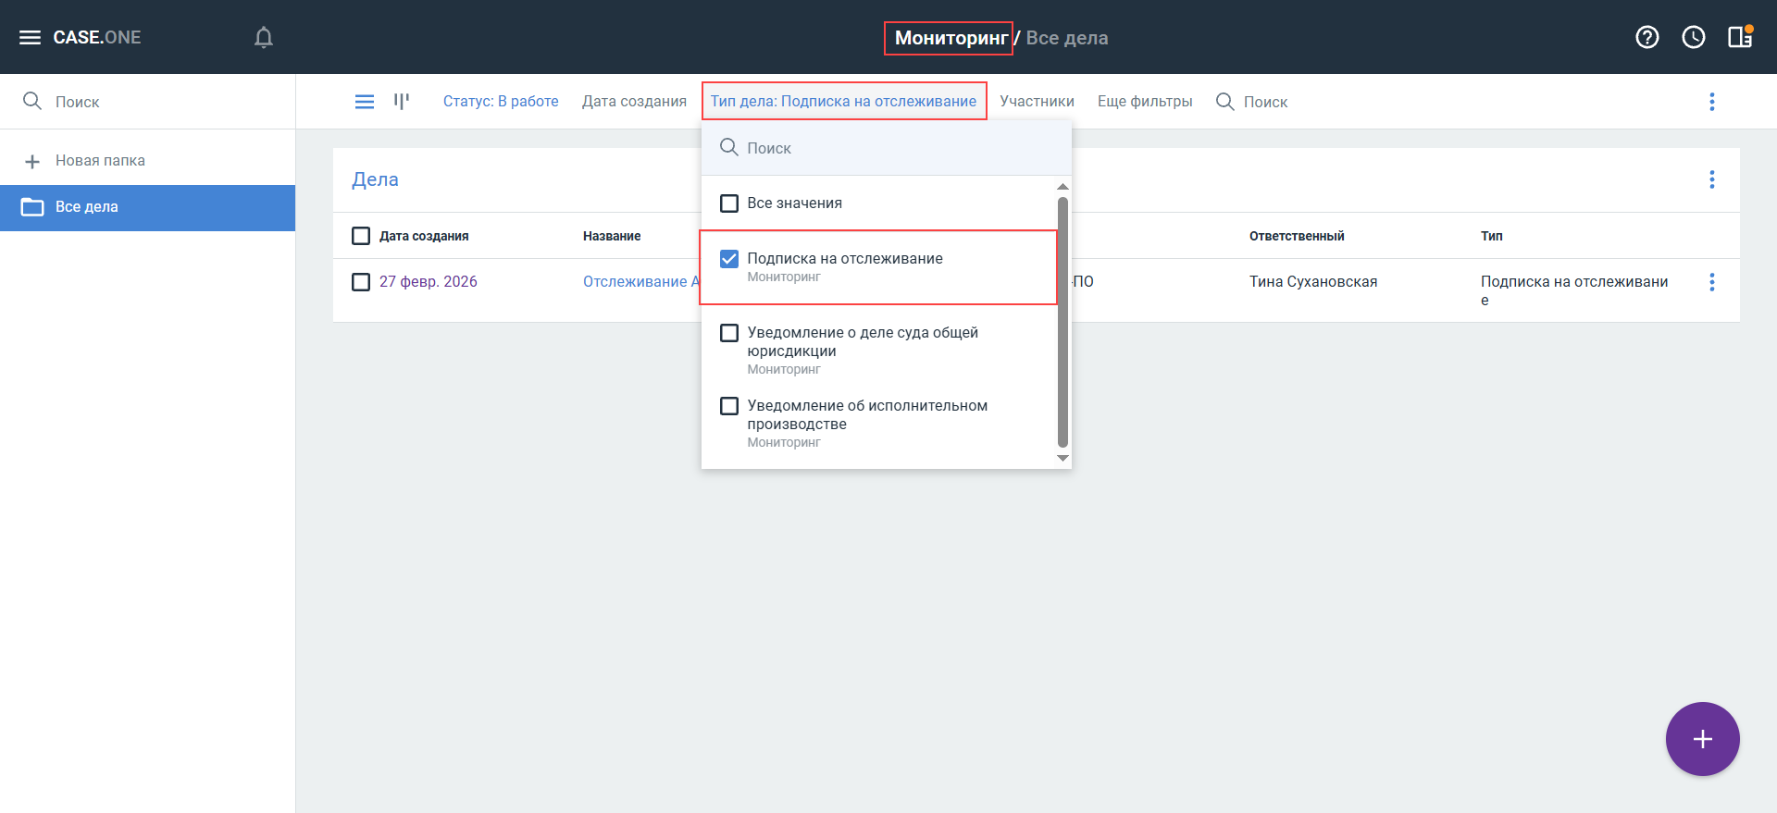Click 'Новая папка' to create folder
This screenshot has height=813, width=1777.
[100, 161]
